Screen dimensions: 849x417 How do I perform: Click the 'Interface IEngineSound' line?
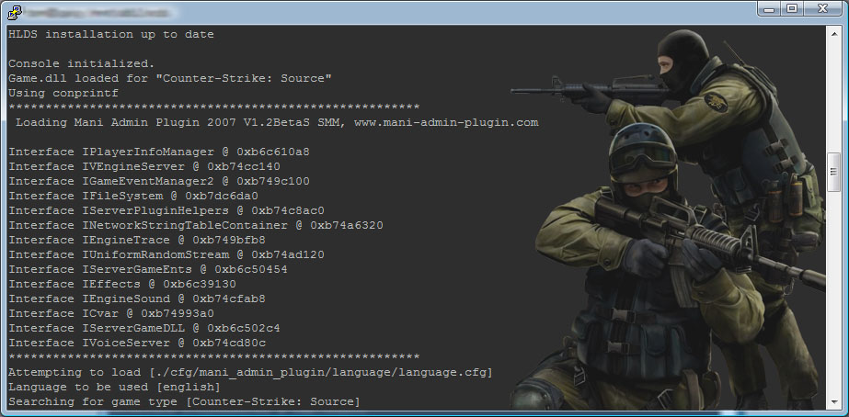point(137,299)
